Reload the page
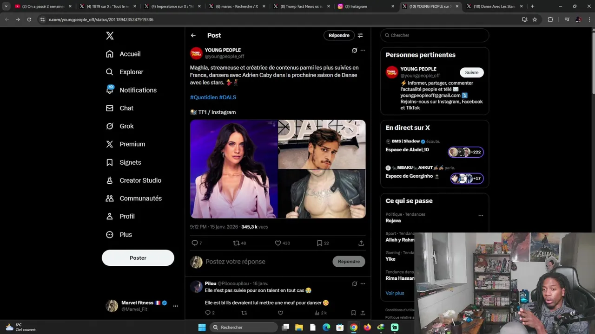Image resolution: width=595 pixels, height=334 pixels. point(29,19)
